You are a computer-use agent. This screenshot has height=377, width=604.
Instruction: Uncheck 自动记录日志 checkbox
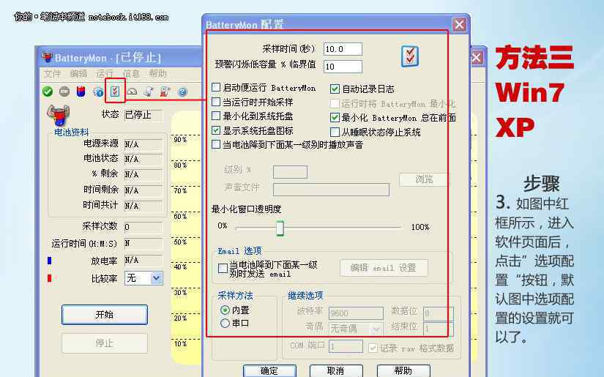335,89
